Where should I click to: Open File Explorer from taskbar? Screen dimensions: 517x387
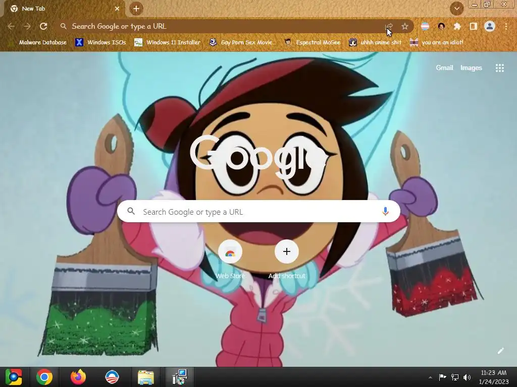145,377
